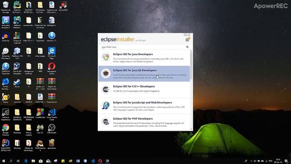Select the Oracle VM VirtualBox desktop shortcut

pyautogui.click(x=17, y=68)
